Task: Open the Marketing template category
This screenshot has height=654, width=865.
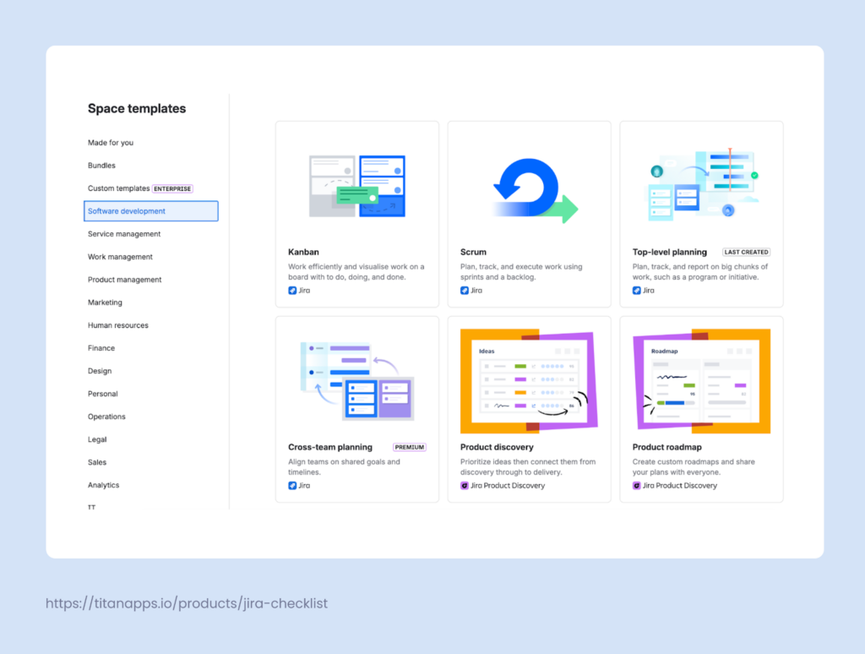Action: (x=105, y=302)
